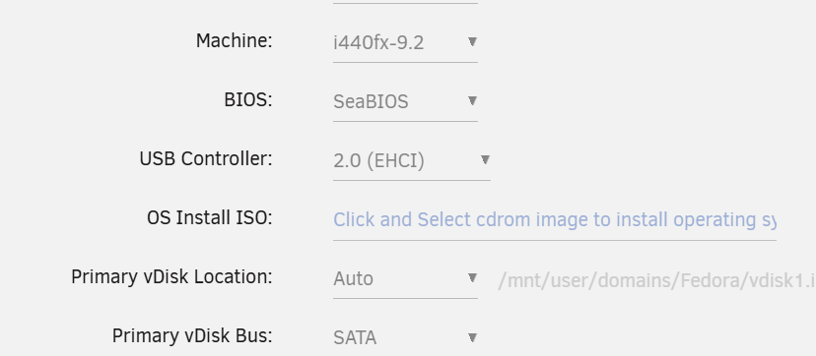This screenshot has height=356, width=816.
Task: Focus the /mnt/user/domains/Fedora vdisk path field
Action: click(656, 280)
